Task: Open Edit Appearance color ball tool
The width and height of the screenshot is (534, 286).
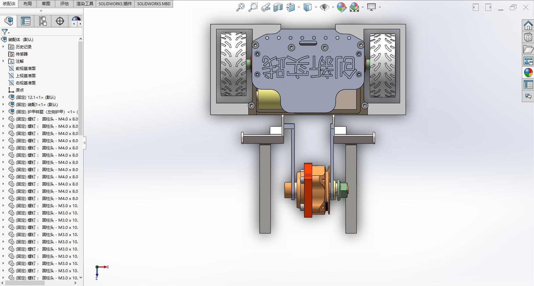Action: pos(342,7)
